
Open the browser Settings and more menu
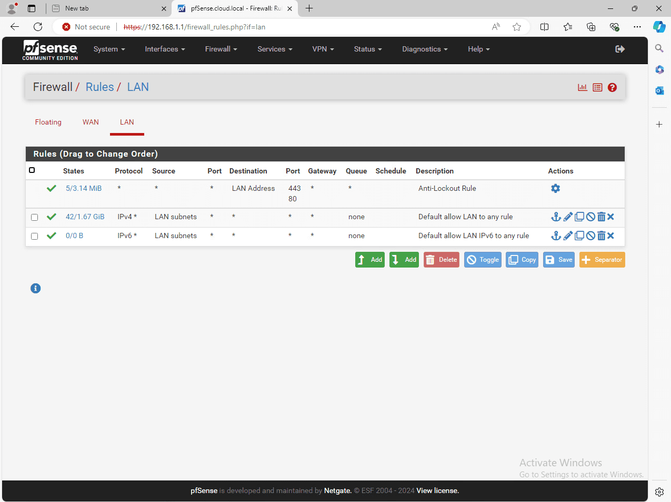click(x=637, y=27)
